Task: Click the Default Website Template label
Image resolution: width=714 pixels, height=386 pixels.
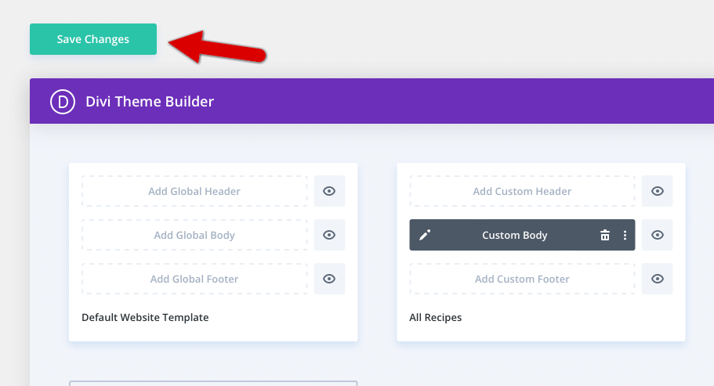Action: (145, 317)
